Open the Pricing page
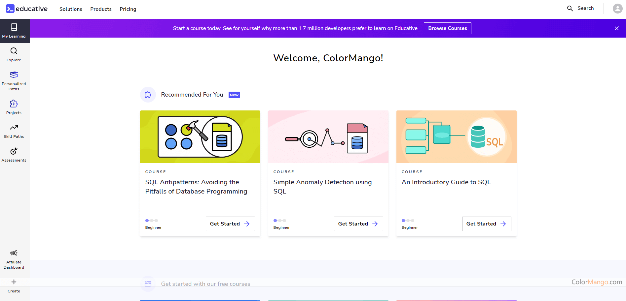626x301 pixels. pyautogui.click(x=128, y=9)
